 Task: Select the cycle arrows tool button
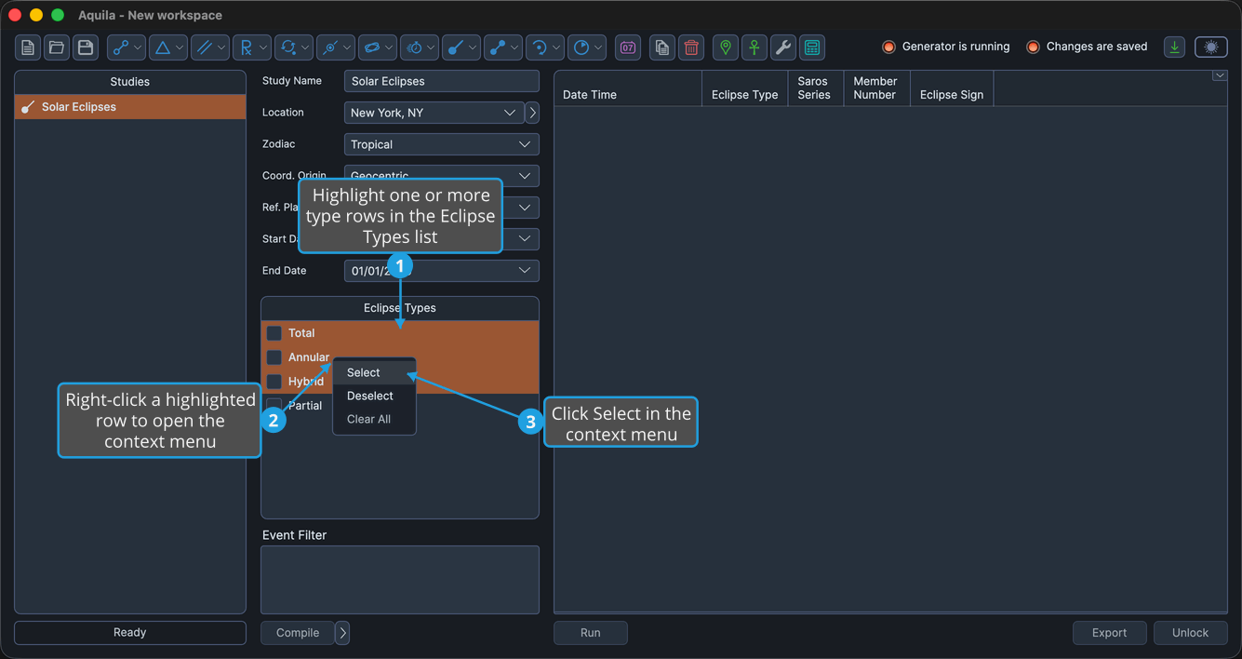[x=294, y=47]
